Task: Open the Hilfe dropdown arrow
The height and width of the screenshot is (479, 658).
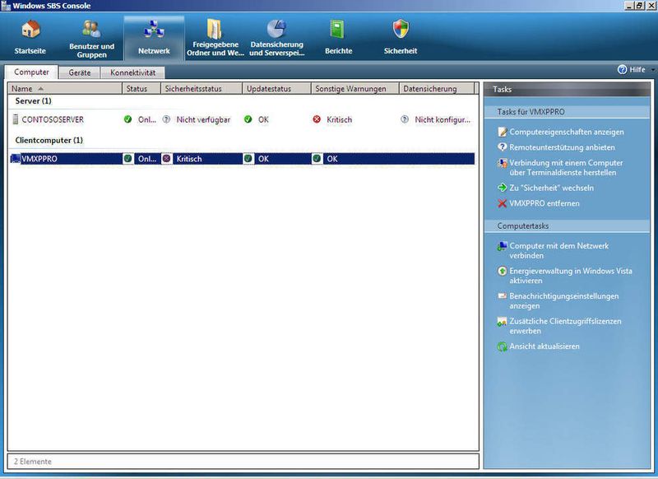Action: [x=652, y=70]
